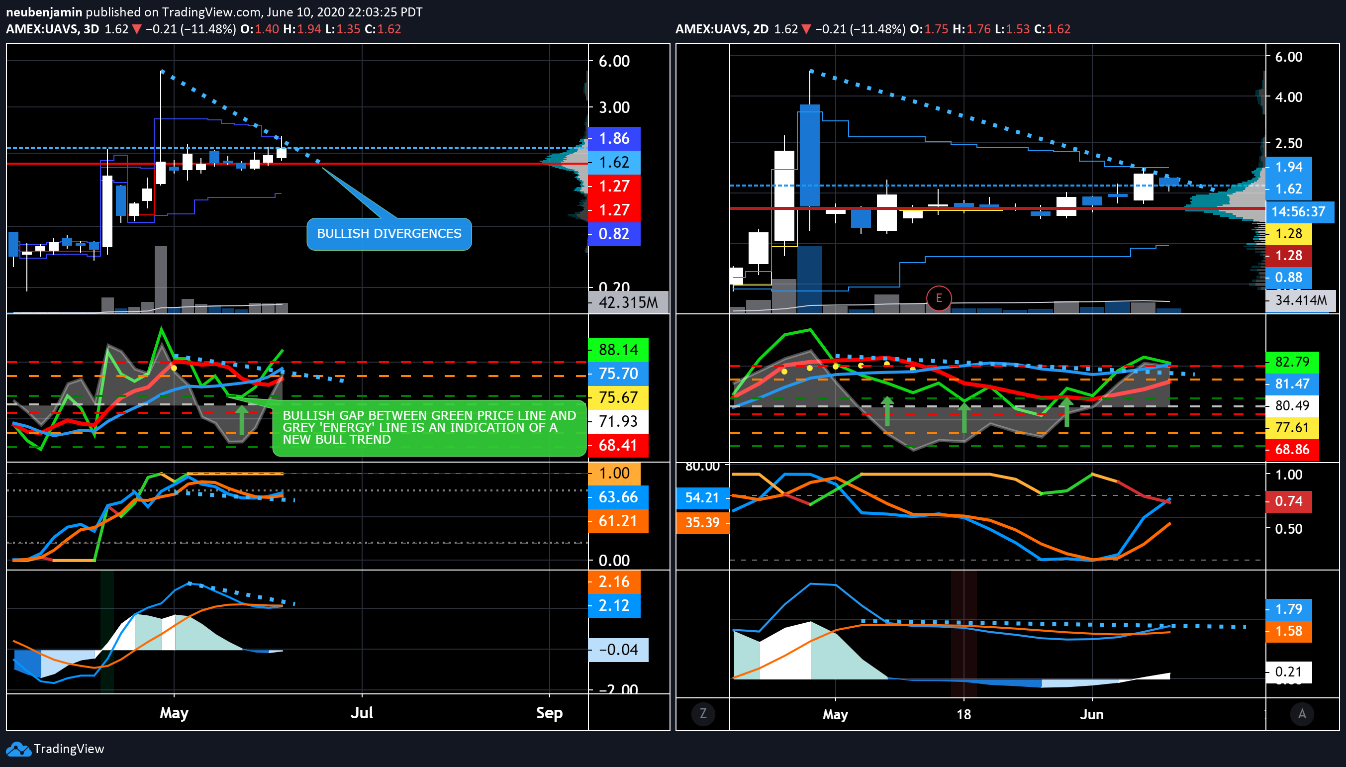Click the 68.86 red indicator label
This screenshot has width=1346, height=767.
point(1292,449)
